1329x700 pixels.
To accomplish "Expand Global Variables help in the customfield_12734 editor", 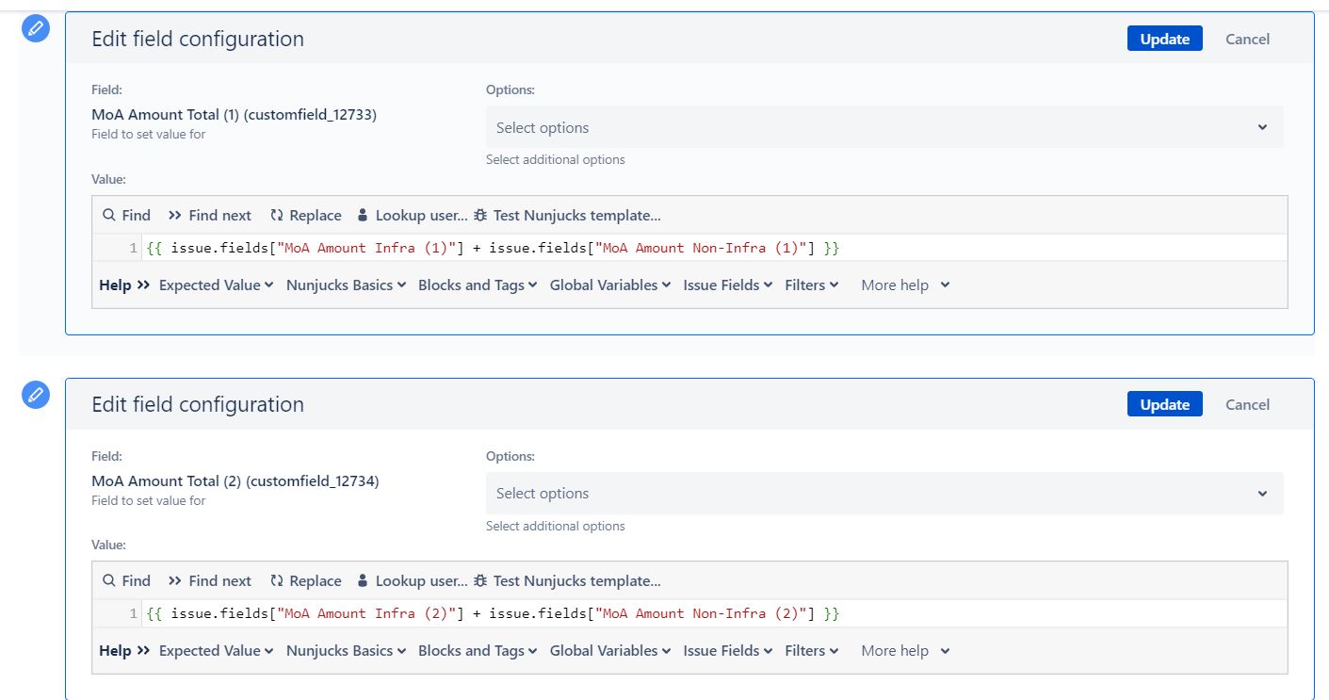I will (x=610, y=650).
